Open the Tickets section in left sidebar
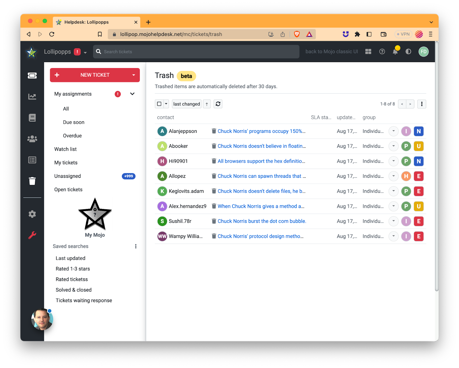The height and width of the screenshot is (368, 459). tap(32, 76)
